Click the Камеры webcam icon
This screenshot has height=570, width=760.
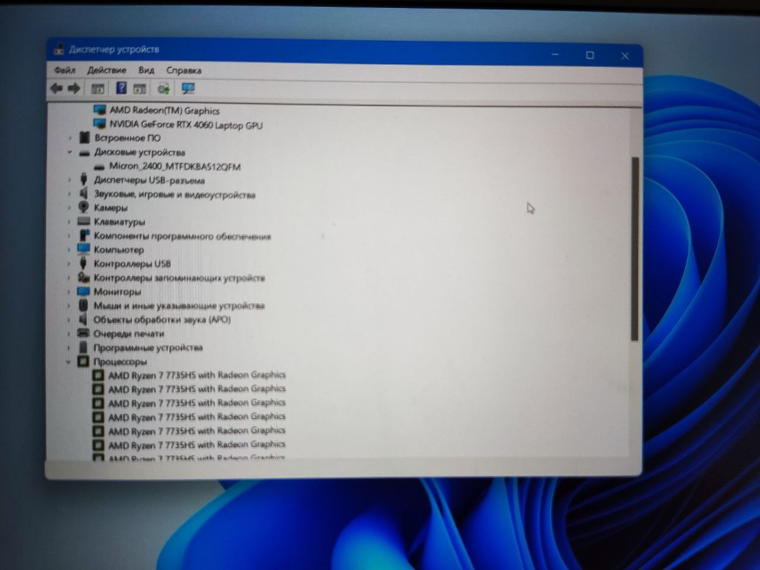tap(84, 208)
